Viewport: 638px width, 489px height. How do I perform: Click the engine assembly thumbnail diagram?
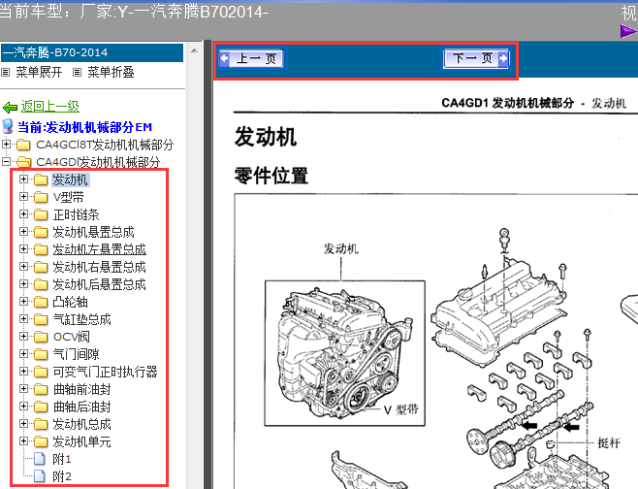coord(345,353)
